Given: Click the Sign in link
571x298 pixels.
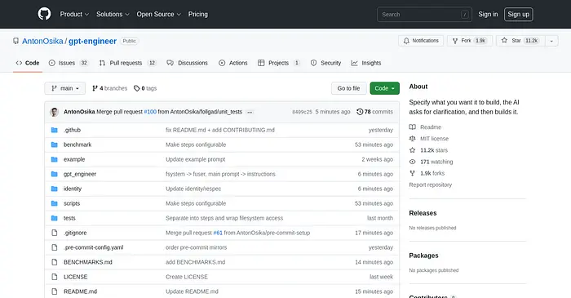Looking at the screenshot, I should 488,14.
